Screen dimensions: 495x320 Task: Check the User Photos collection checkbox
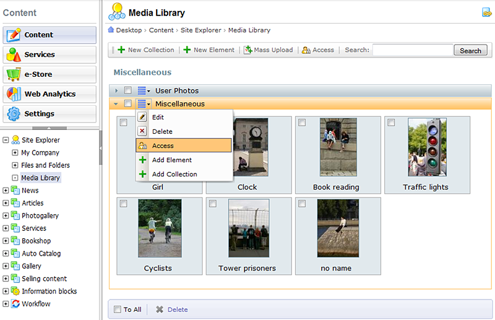pos(127,91)
